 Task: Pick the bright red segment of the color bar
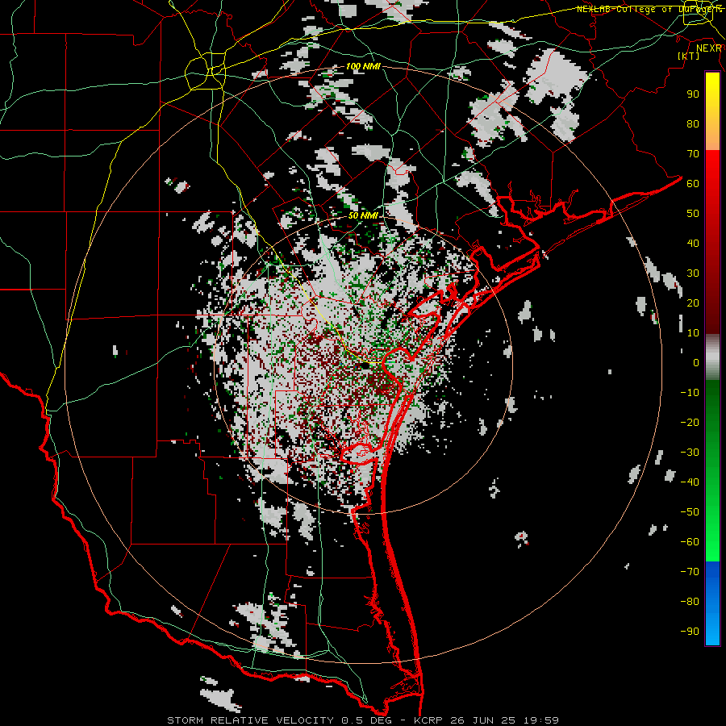712,171
